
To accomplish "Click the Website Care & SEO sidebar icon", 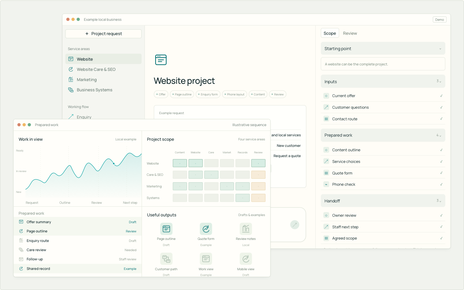I will (71, 69).
